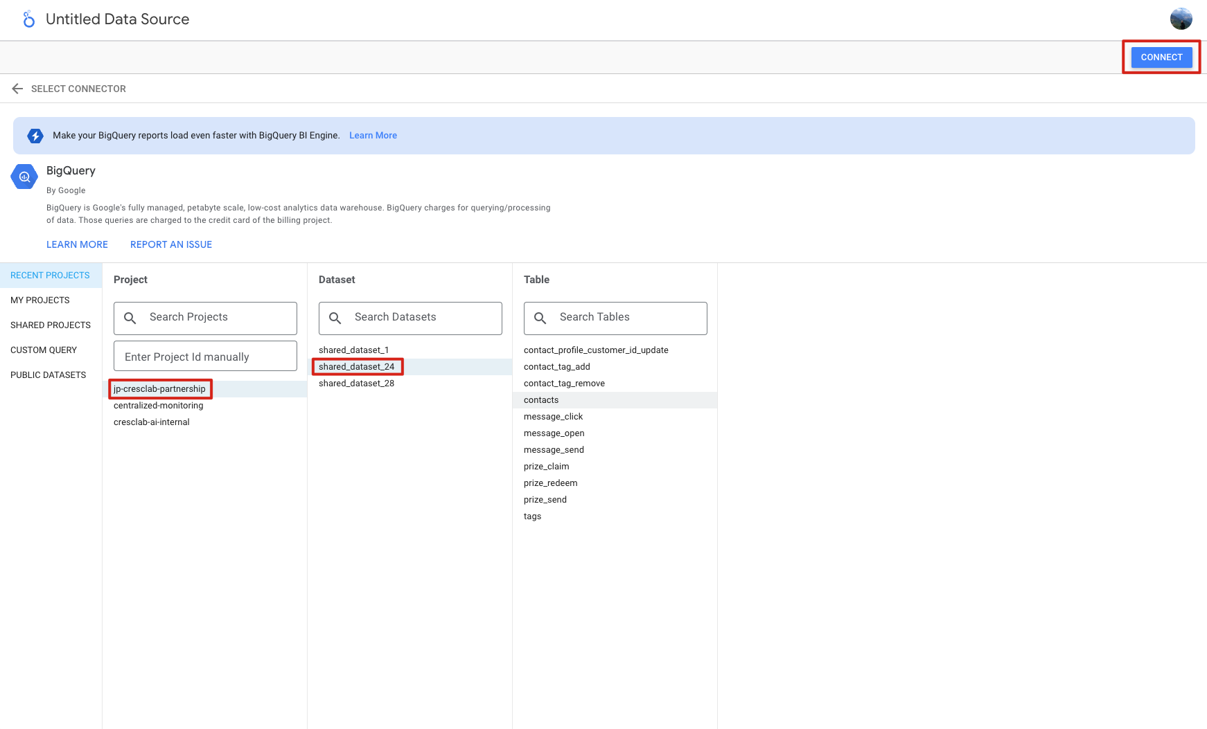Click the Search Projects magnifier icon
Viewport: 1207px width, 729px height.
[x=130, y=318]
